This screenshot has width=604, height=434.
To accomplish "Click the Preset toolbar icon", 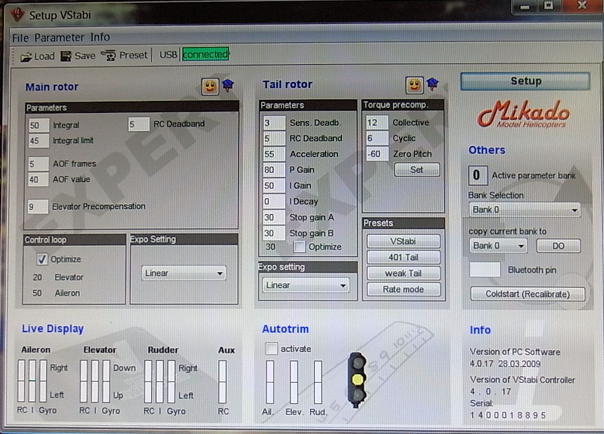I will pyautogui.click(x=108, y=56).
